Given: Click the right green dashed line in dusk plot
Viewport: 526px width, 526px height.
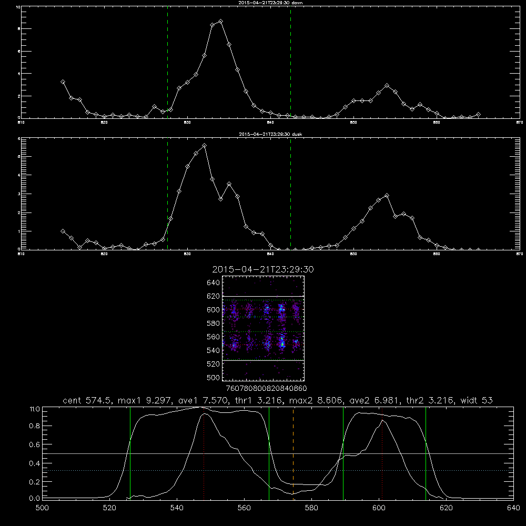Looking at the screenshot, I should click(290, 194).
